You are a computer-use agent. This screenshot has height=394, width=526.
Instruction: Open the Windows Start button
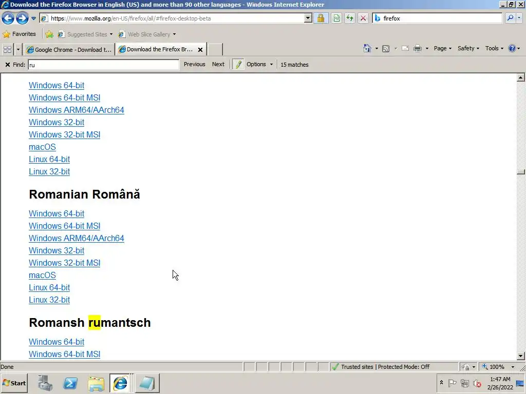click(14, 383)
